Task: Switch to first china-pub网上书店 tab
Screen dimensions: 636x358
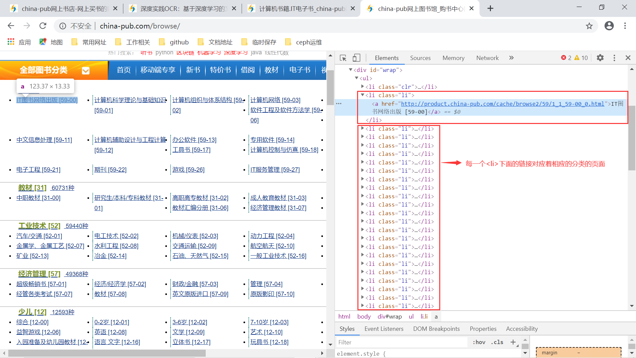Action: [64, 9]
